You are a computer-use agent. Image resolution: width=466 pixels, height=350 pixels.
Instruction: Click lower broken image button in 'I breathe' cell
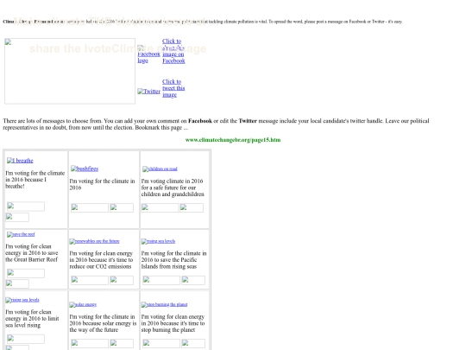coord(17,217)
